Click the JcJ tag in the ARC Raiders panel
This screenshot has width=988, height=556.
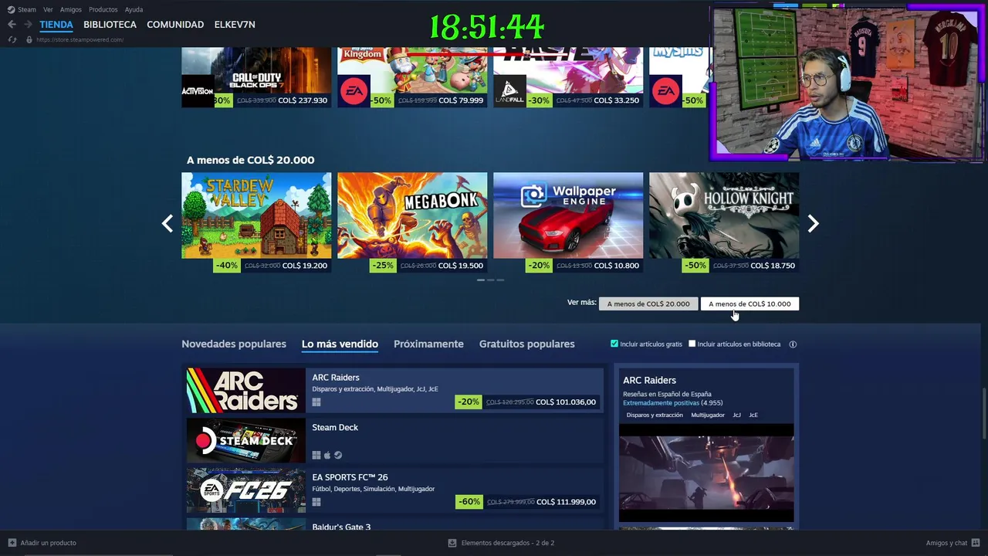click(736, 415)
